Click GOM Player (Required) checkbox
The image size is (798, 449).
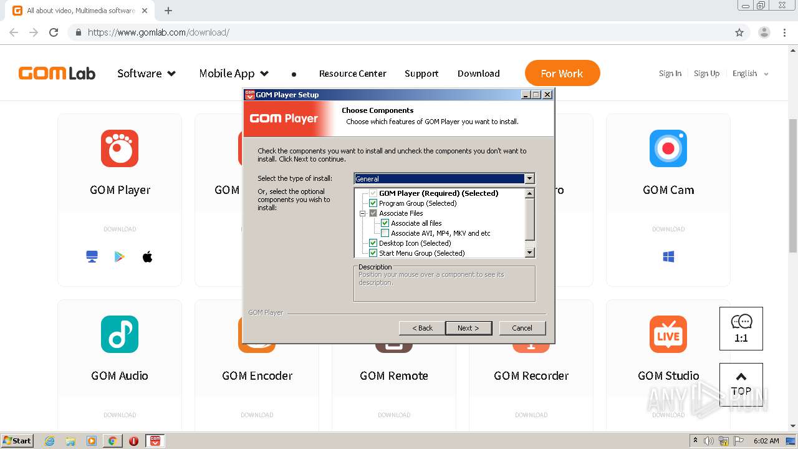373,193
